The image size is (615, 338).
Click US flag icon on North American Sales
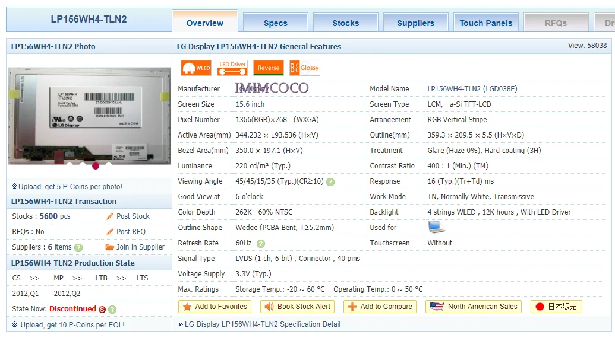click(x=437, y=307)
